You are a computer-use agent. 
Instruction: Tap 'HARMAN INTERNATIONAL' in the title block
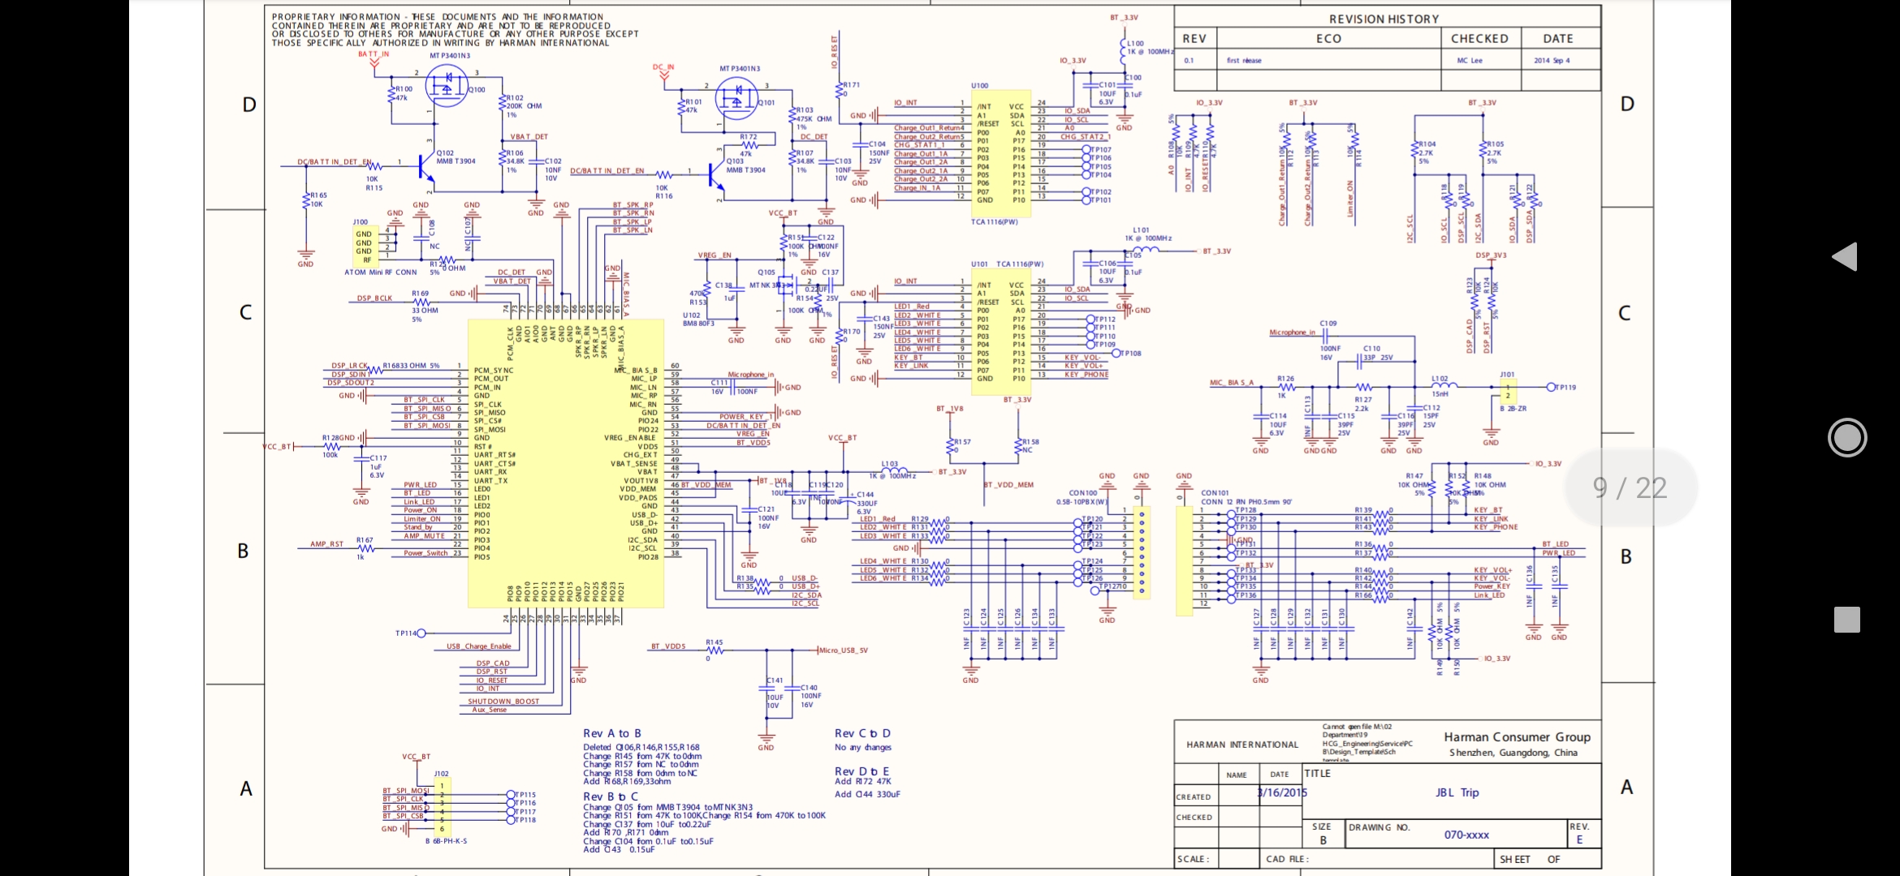coord(1242,745)
